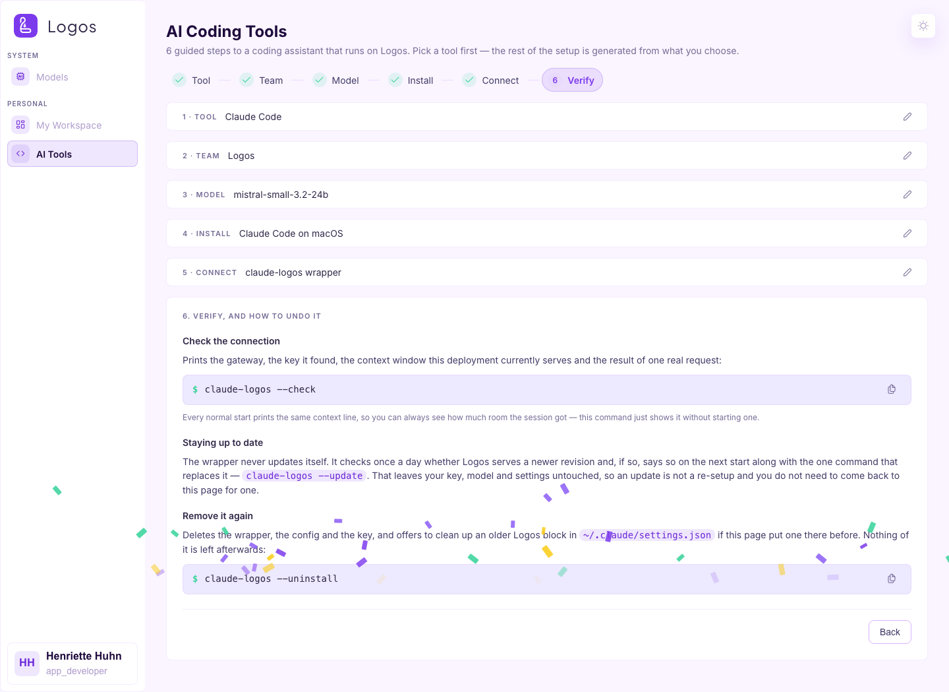Click the 'AI Coding Tools' page title
Screen dimensions: 949x692
click(x=227, y=31)
